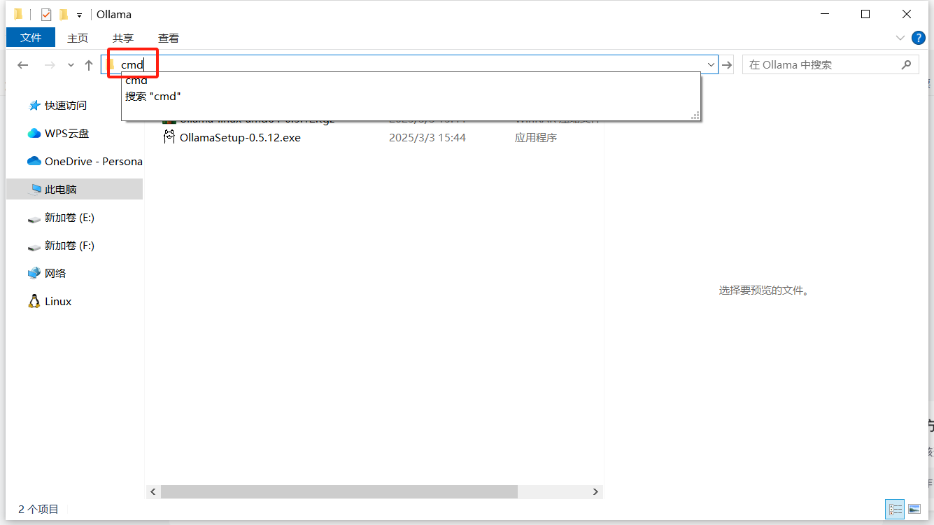Select WPS云盘 in the navigation pane
Image resolution: width=934 pixels, height=525 pixels.
(x=67, y=134)
